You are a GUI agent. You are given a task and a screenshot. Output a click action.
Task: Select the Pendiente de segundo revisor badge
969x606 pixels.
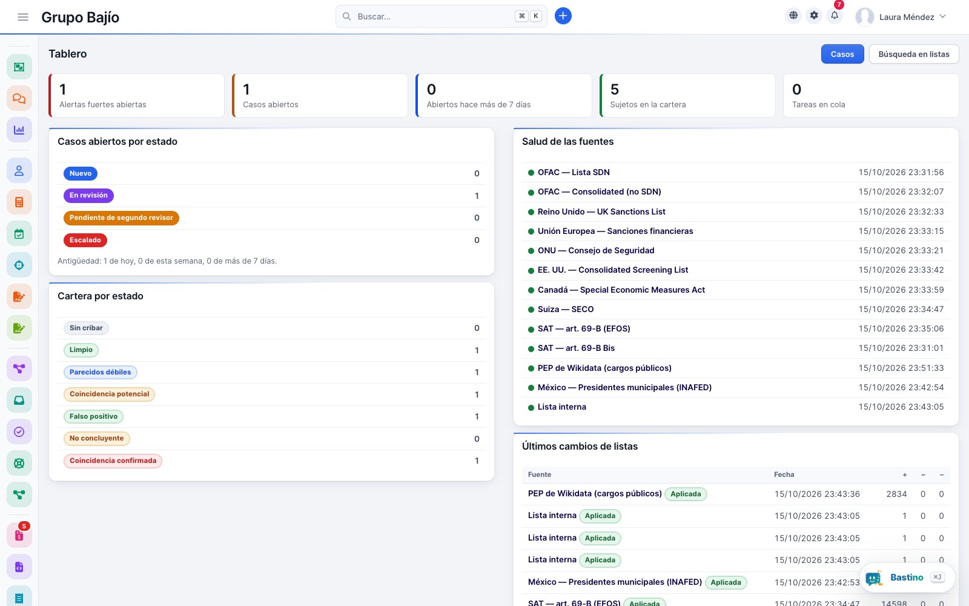click(x=121, y=218)
